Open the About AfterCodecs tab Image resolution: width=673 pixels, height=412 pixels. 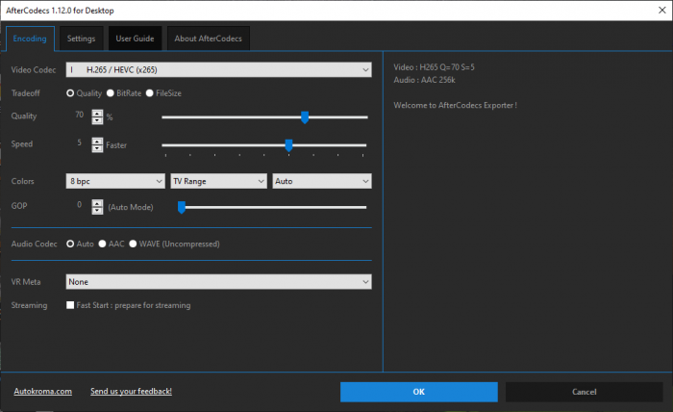[209, 39]
